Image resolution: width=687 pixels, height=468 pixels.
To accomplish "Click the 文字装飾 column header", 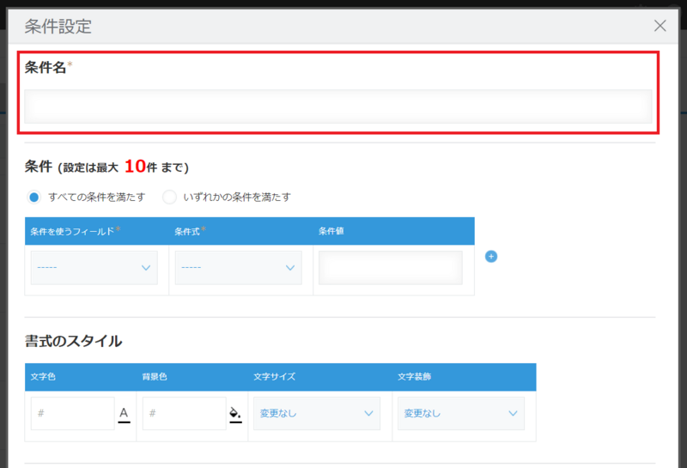I will click(x=413, y=376).
